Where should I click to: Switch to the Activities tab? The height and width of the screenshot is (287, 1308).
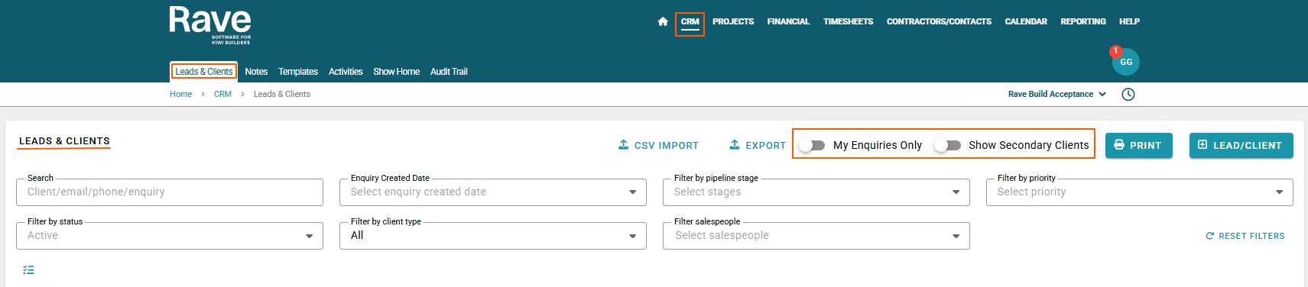[x=346, y=72]
